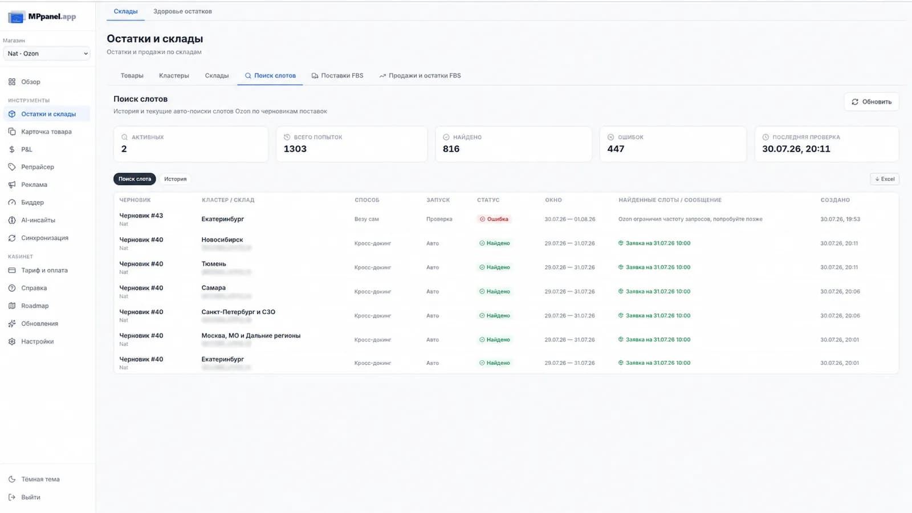Click the Репрайсер tag icon
This screenshot has width=912, height=513.
point(12,167)
